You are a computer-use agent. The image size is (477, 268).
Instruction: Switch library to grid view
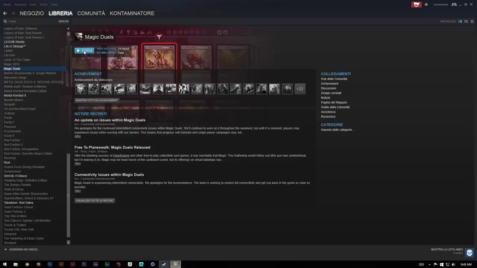472,21
